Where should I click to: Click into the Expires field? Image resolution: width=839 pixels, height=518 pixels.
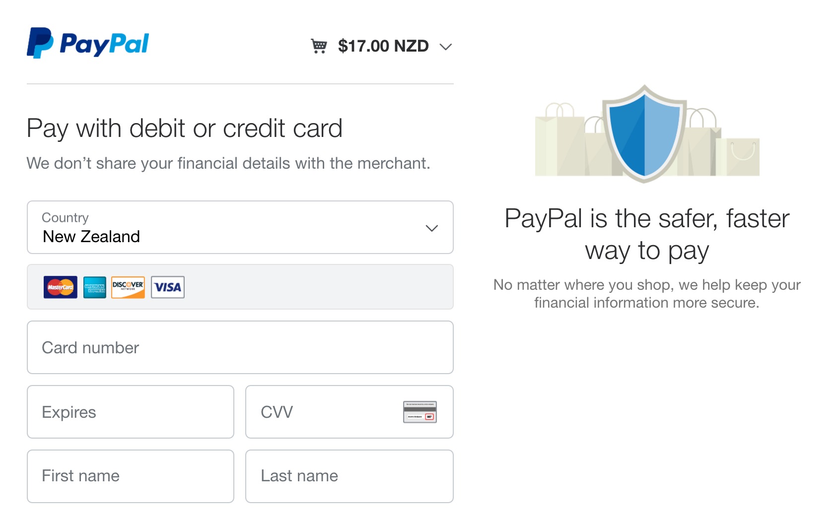(130, 412)
